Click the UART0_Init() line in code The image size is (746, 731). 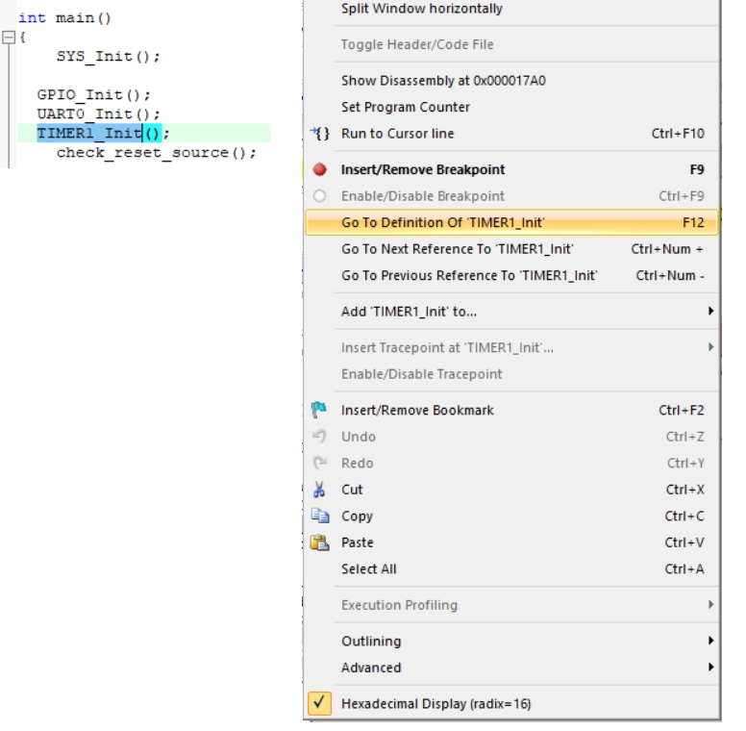[98, 114]
